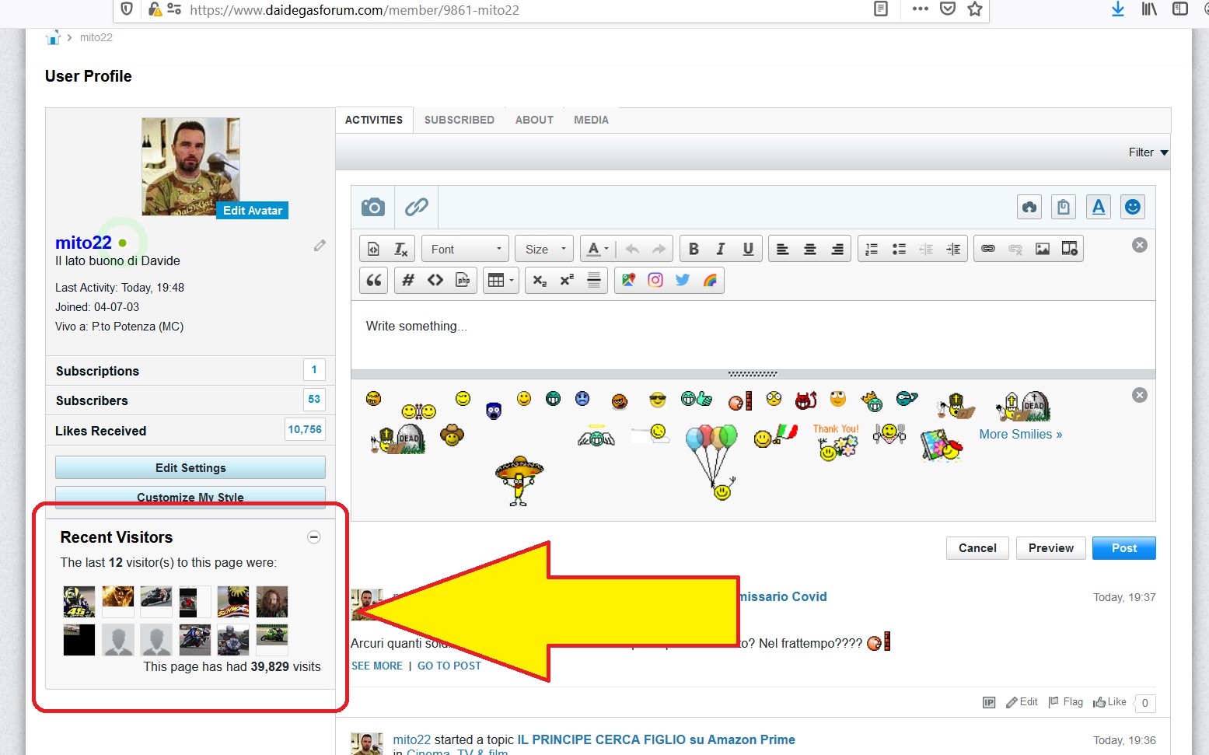Click the superscript button
This screenshot has width=1209, height=755.
(x=567, y=280)
